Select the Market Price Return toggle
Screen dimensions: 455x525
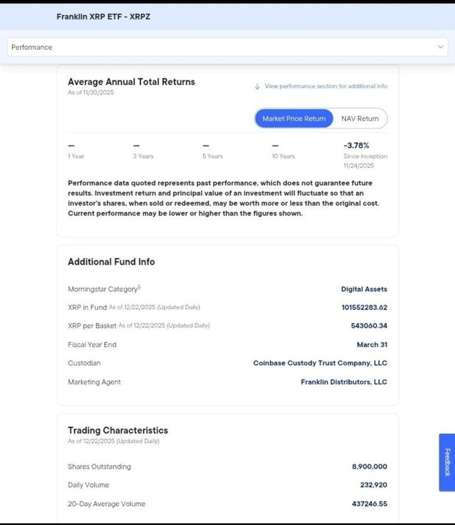[294, 118]
